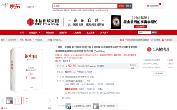The height and width of the screenshot is (110, 177).
Task: Click next thumbnail arrow
Action: click(x=49, y=100)
